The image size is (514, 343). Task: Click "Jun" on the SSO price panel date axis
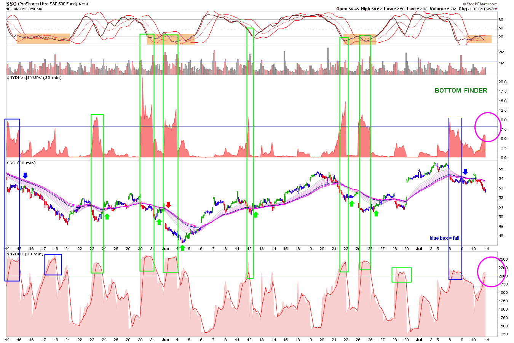point(165,248)
